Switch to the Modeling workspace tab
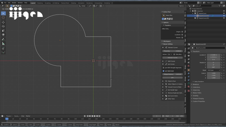 [x=40, y=3]
